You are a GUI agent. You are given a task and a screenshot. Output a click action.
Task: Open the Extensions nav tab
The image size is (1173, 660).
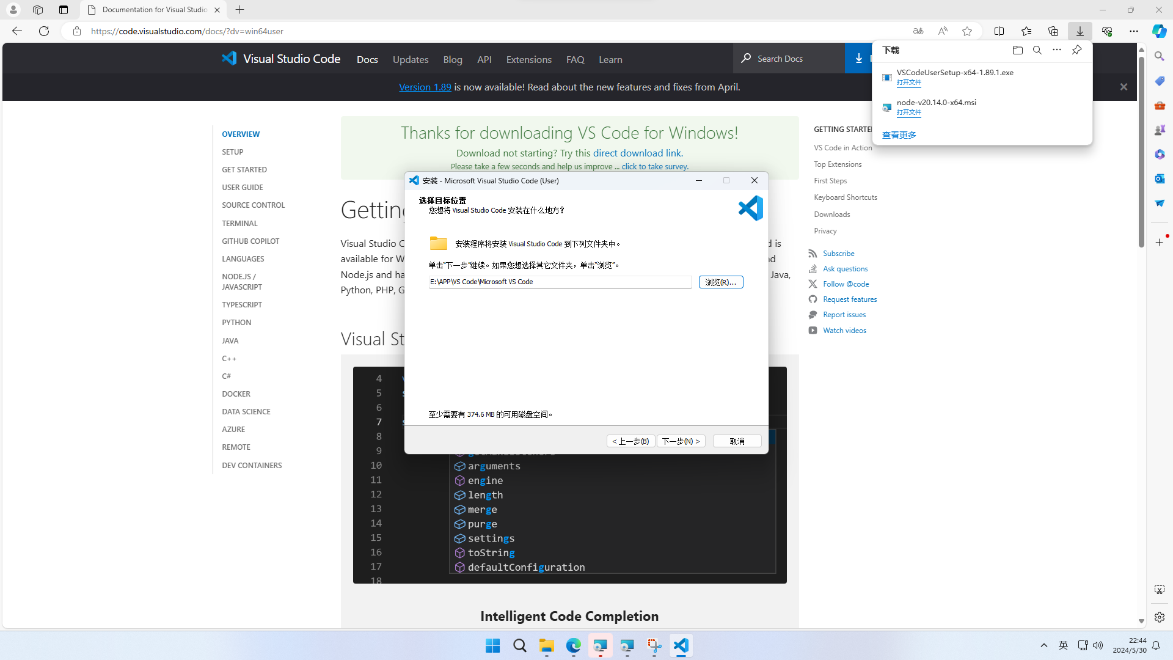528,59
